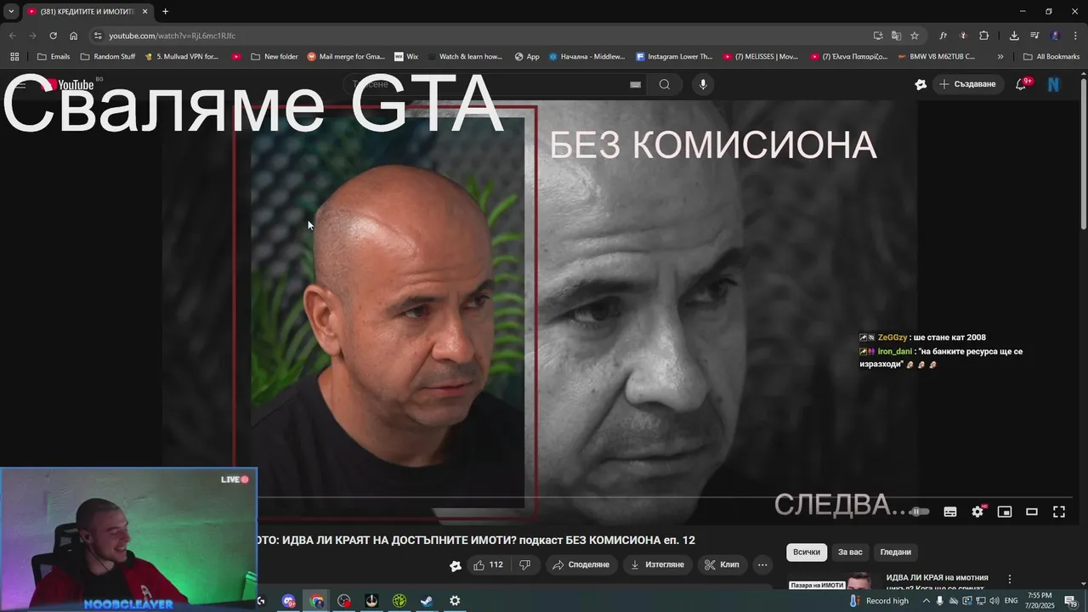This screenshot has height=612, width=1088.
Task: Open the Mullvad VPN bookmark
Action: (x=181, y=57)
